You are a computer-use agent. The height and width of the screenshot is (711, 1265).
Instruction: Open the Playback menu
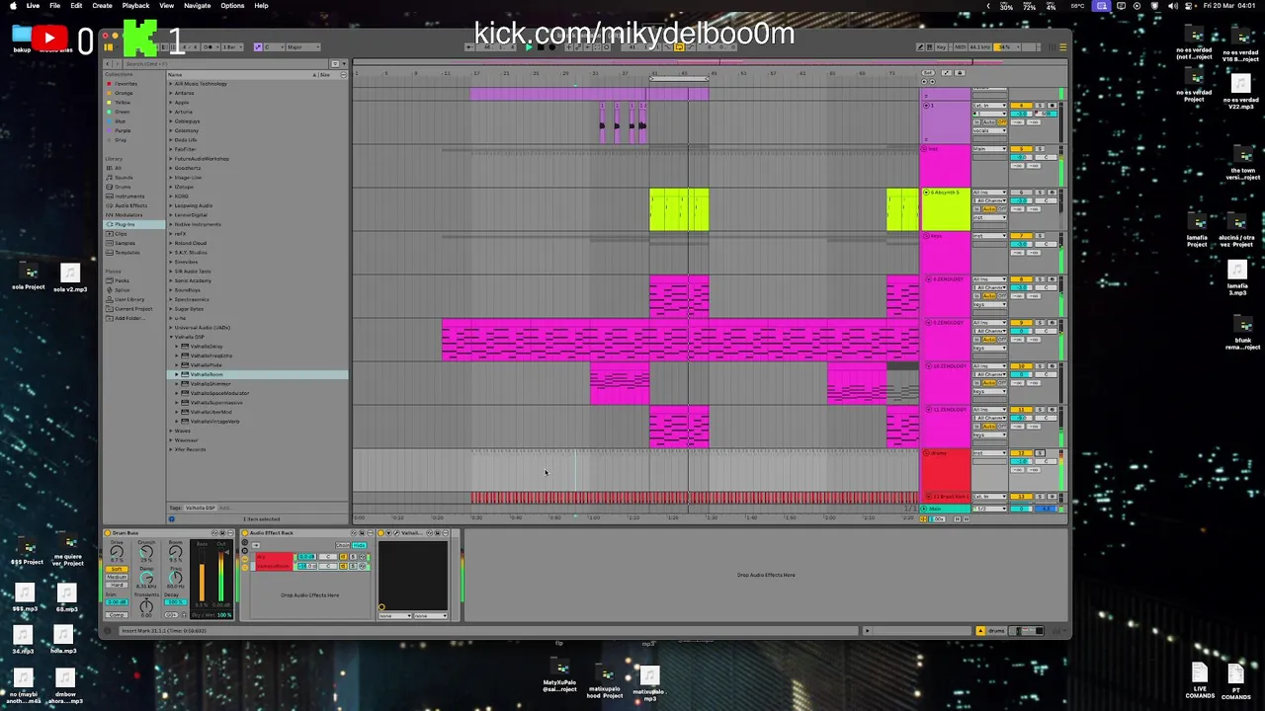pos(135,6)
